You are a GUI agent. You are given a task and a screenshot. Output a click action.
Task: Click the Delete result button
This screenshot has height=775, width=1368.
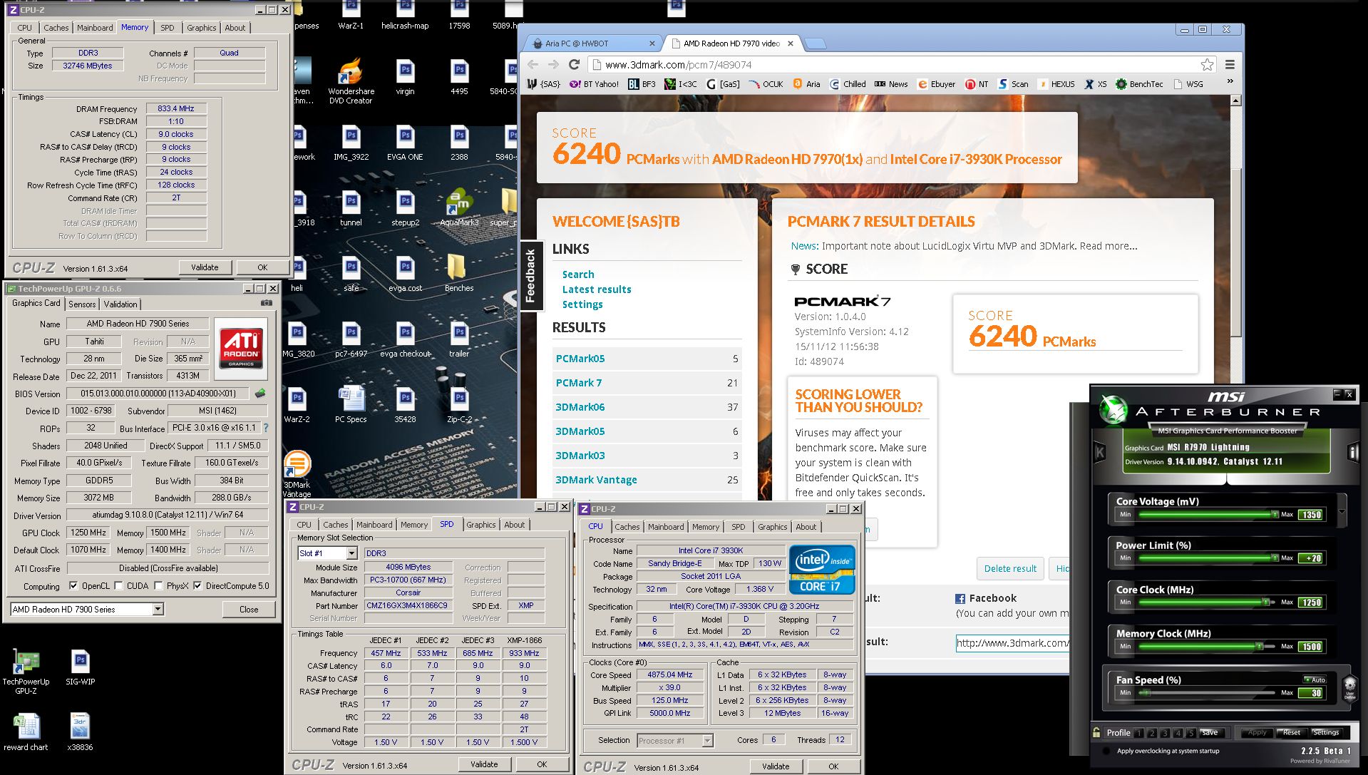pyautogui.click(x=1010, y=568)
